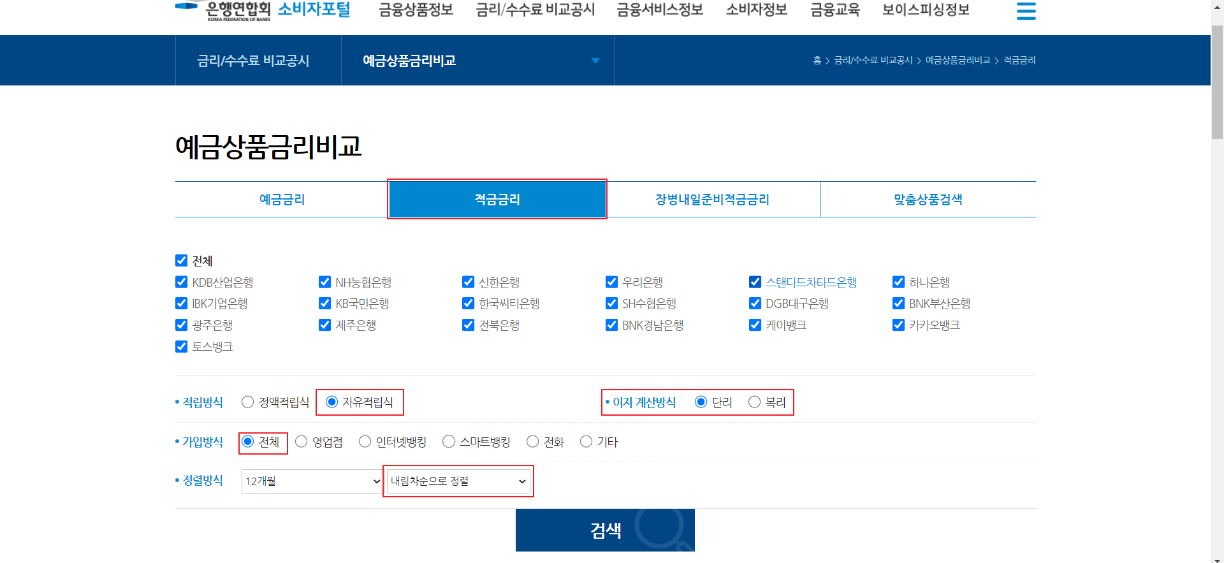This screenshot has height=563, width=1224.
Task: Select the 적금금리 tab
Action: [497, 200]
